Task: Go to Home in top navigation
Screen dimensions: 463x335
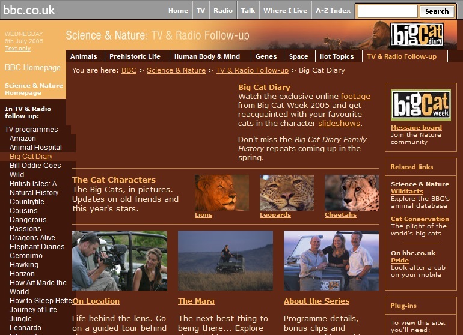Action: [x=178, y=10]
